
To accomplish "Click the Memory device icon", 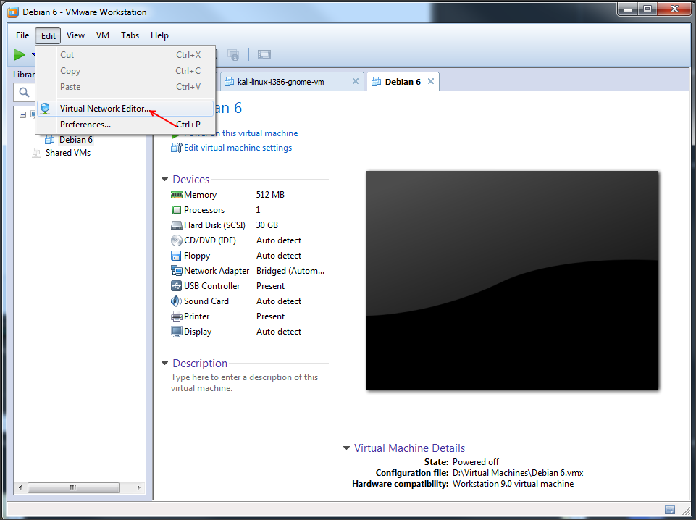I will click(x=176, y=195).
